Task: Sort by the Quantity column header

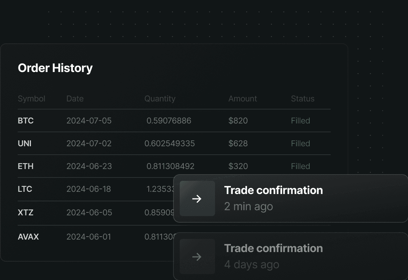Action: pos(160,98)
